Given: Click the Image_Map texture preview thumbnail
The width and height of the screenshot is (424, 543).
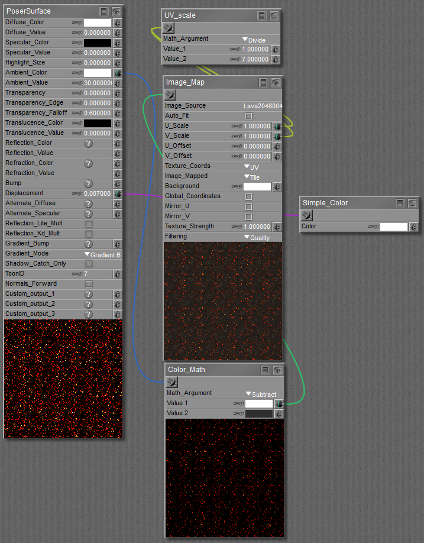Looking at the screenshot, I should pyautogui.click(x=223, y=300).
